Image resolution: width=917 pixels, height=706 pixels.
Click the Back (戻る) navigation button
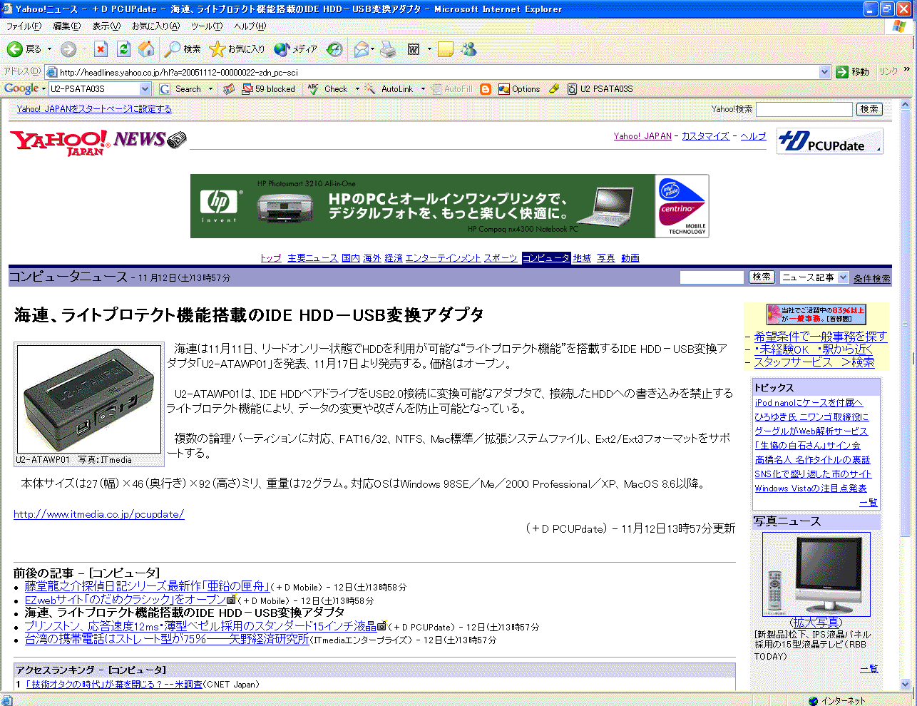click(24, 49)
